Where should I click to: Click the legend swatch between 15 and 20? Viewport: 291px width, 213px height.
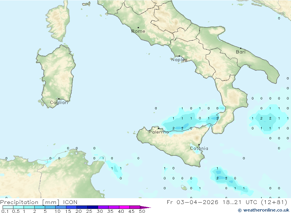point(72,207)
